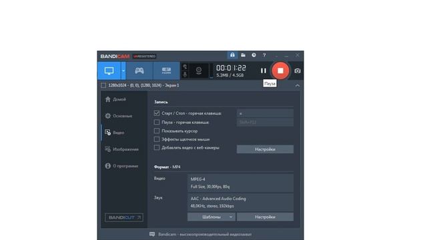The width and height of the screenshot is (427, 240).
Task: Open Настройки button under Формат section
Action: [x=265, y=217]
